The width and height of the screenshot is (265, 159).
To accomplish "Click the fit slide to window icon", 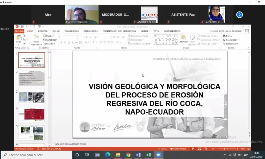I will tap(248, 149).
